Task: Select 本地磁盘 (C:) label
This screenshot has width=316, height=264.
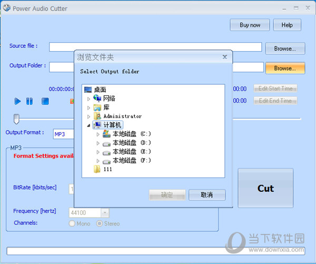Action: click(132, 134)
